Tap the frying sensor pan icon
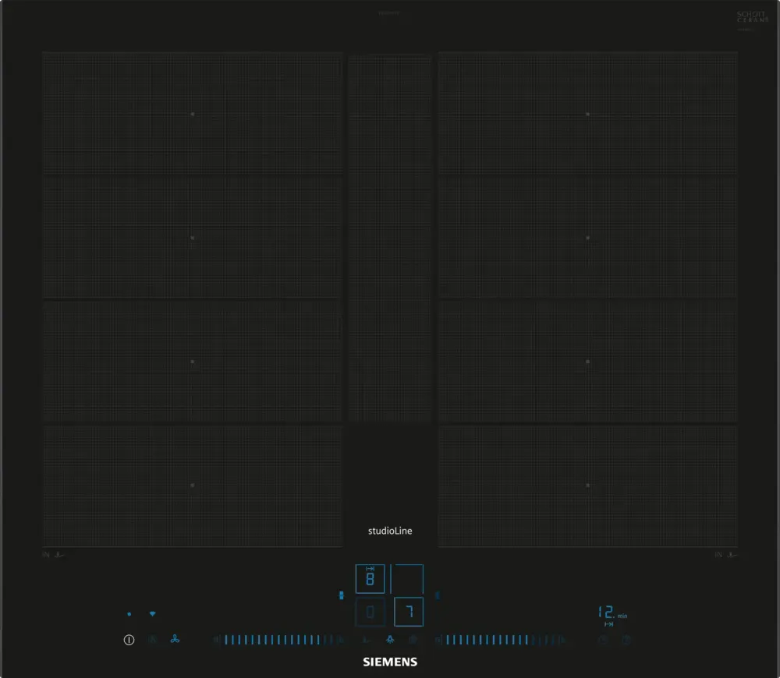 tap(367, 640)
